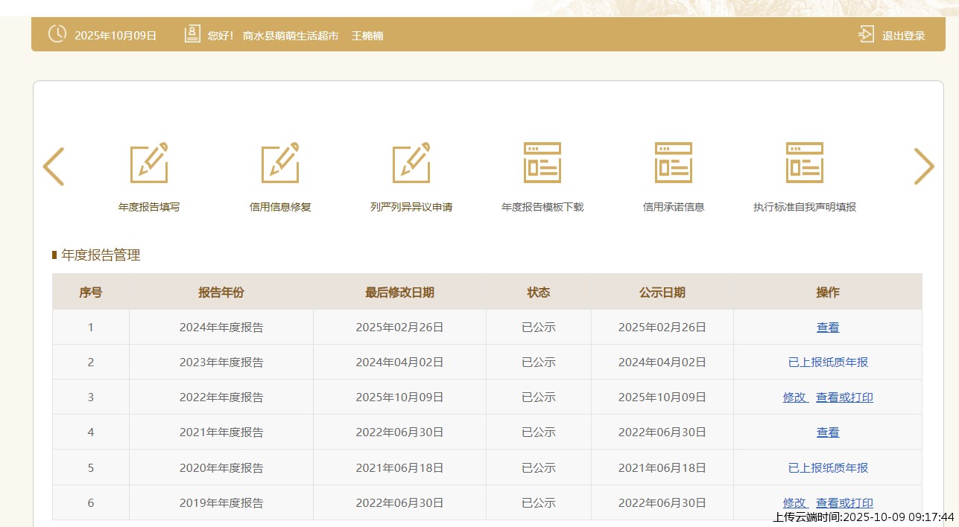
Task: Open 查看或打印 for the 2022 report
Action: point(844,397)
